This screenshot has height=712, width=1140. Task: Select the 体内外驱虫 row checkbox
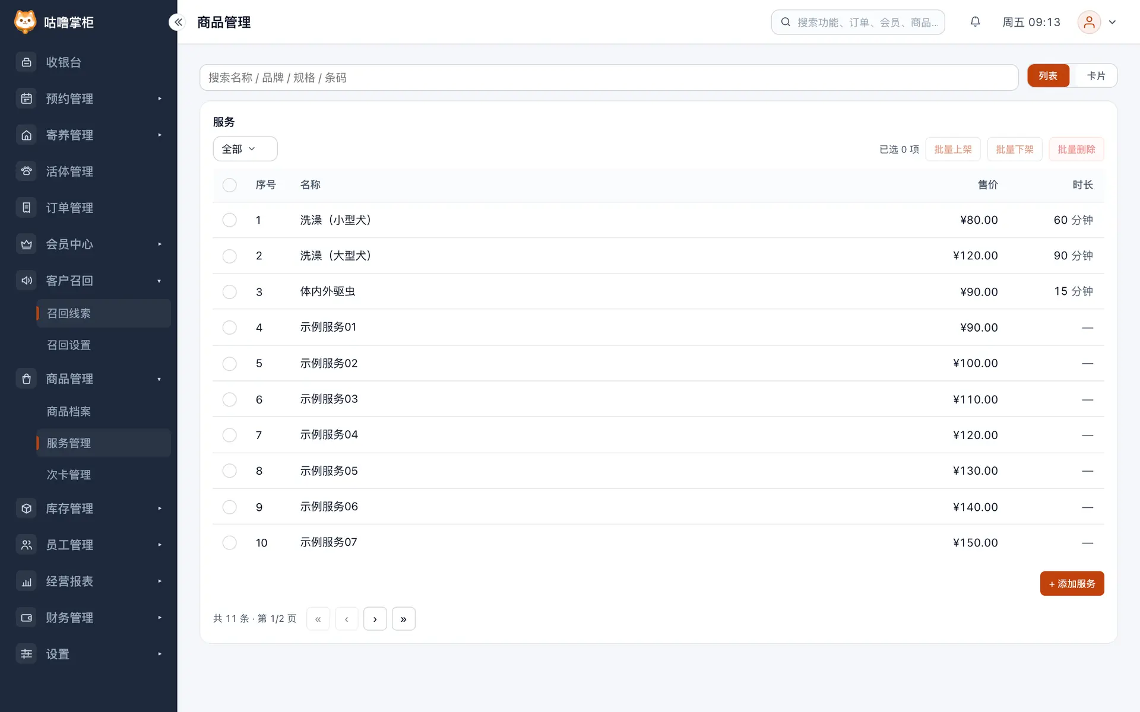pyautogui.click(x=229, y=292)
